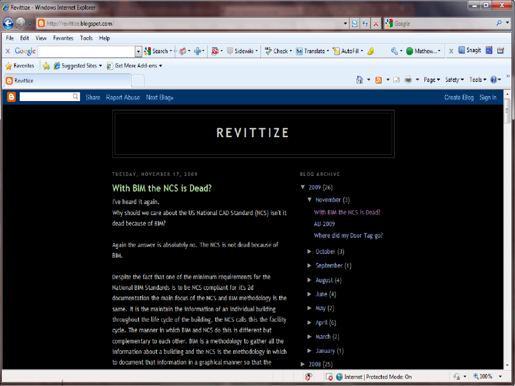Click the browser Back arrow button

tap(8, 23)
